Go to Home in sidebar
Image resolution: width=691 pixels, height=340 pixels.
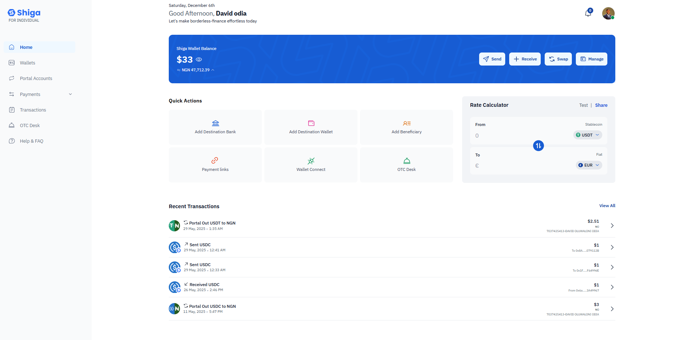click(39, 47)
